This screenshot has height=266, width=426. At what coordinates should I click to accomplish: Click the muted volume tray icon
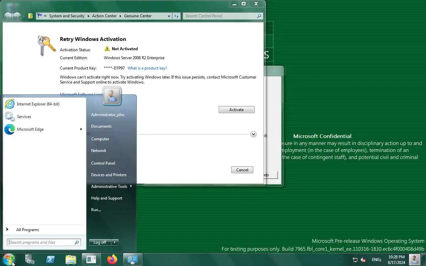[x=363, y=260]
